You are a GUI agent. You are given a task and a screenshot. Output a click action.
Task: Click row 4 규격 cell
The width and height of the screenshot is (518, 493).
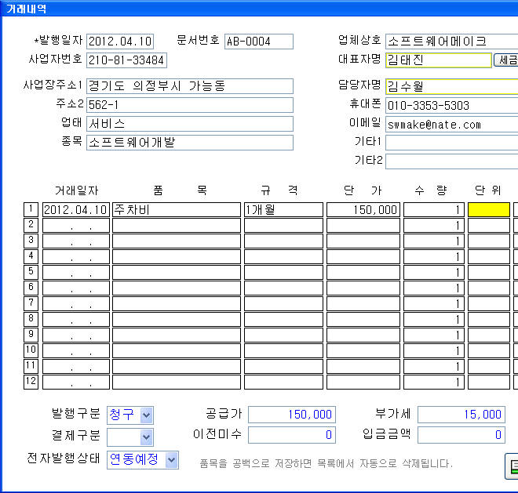pos(283,257)
